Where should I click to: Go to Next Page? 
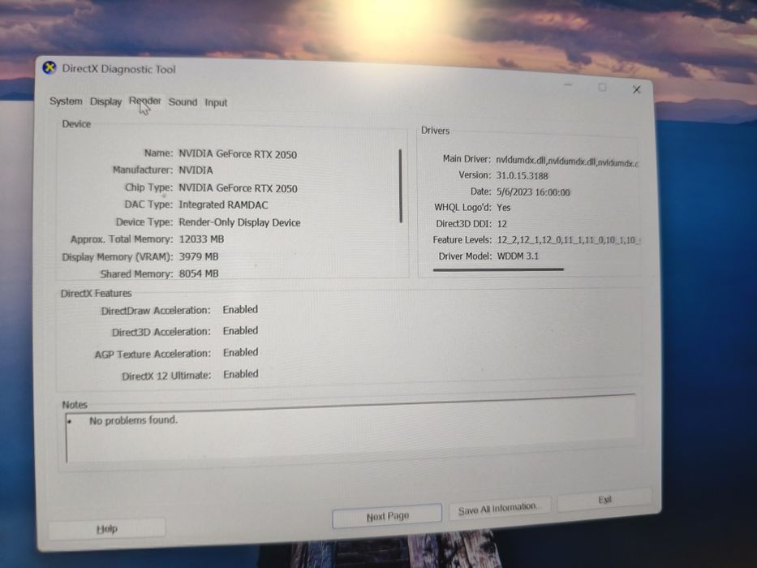click(387, 516)
